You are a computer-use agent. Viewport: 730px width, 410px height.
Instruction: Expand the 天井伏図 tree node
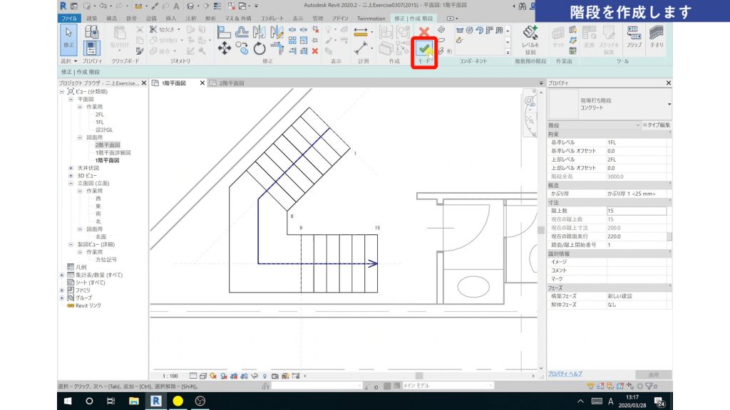[71, 167]
